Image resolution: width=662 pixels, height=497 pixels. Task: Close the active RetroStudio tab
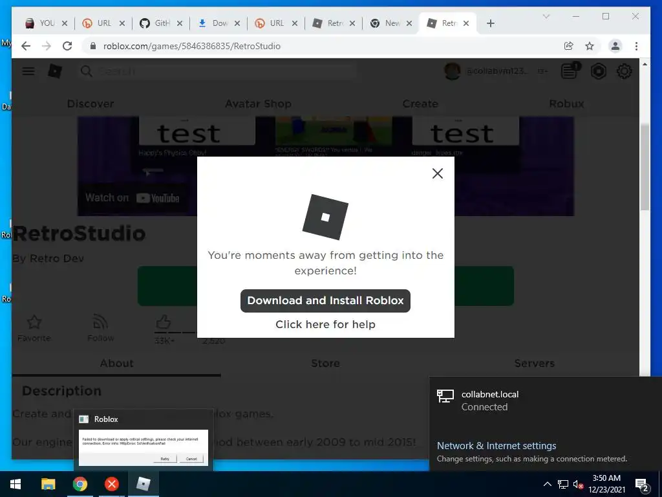[x=466, y=23]
